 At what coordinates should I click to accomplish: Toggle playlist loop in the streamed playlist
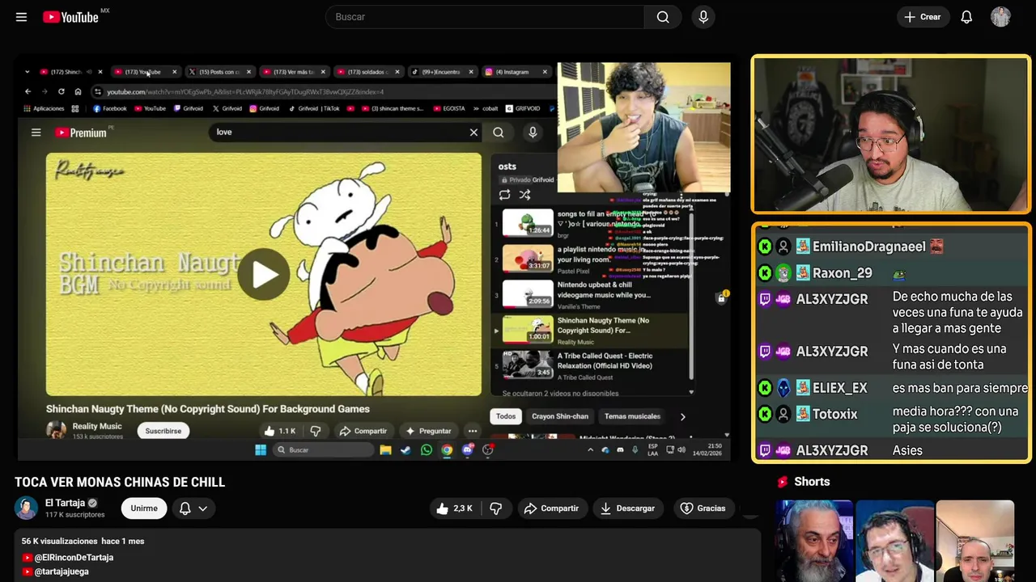[504, 195]
